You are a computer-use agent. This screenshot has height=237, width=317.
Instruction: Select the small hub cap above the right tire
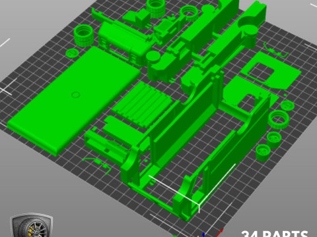(287, 105)
